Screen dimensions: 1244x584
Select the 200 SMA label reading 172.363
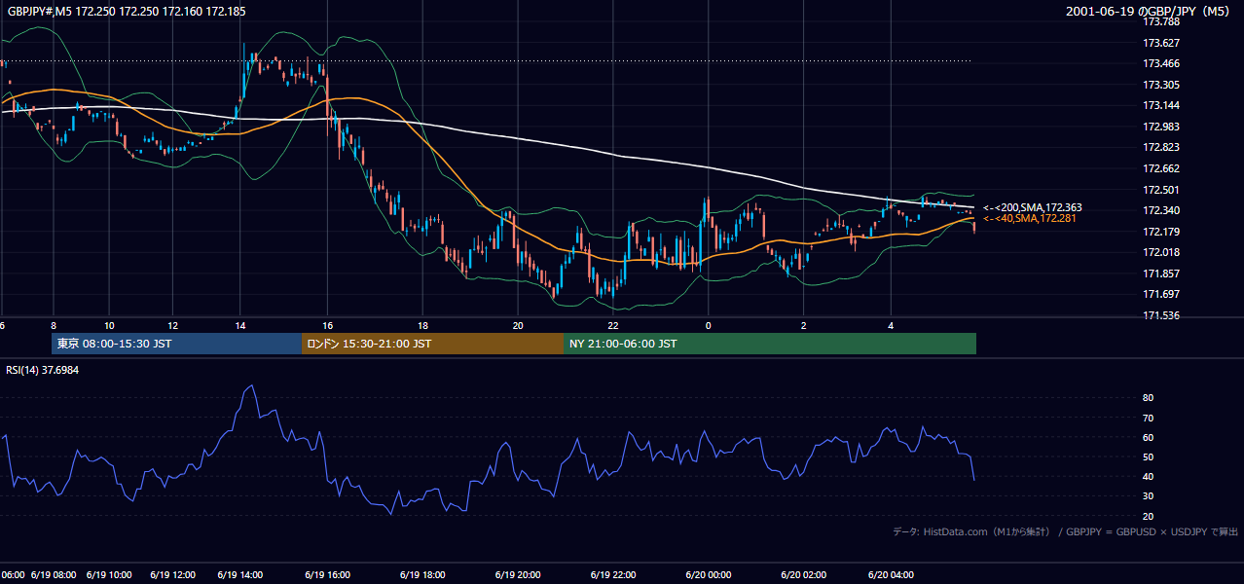[x=1032, y=207]
